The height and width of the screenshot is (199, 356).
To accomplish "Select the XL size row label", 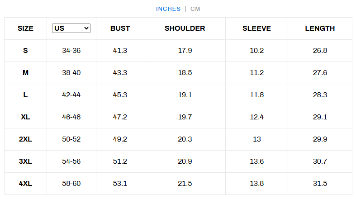I will 25,117.
